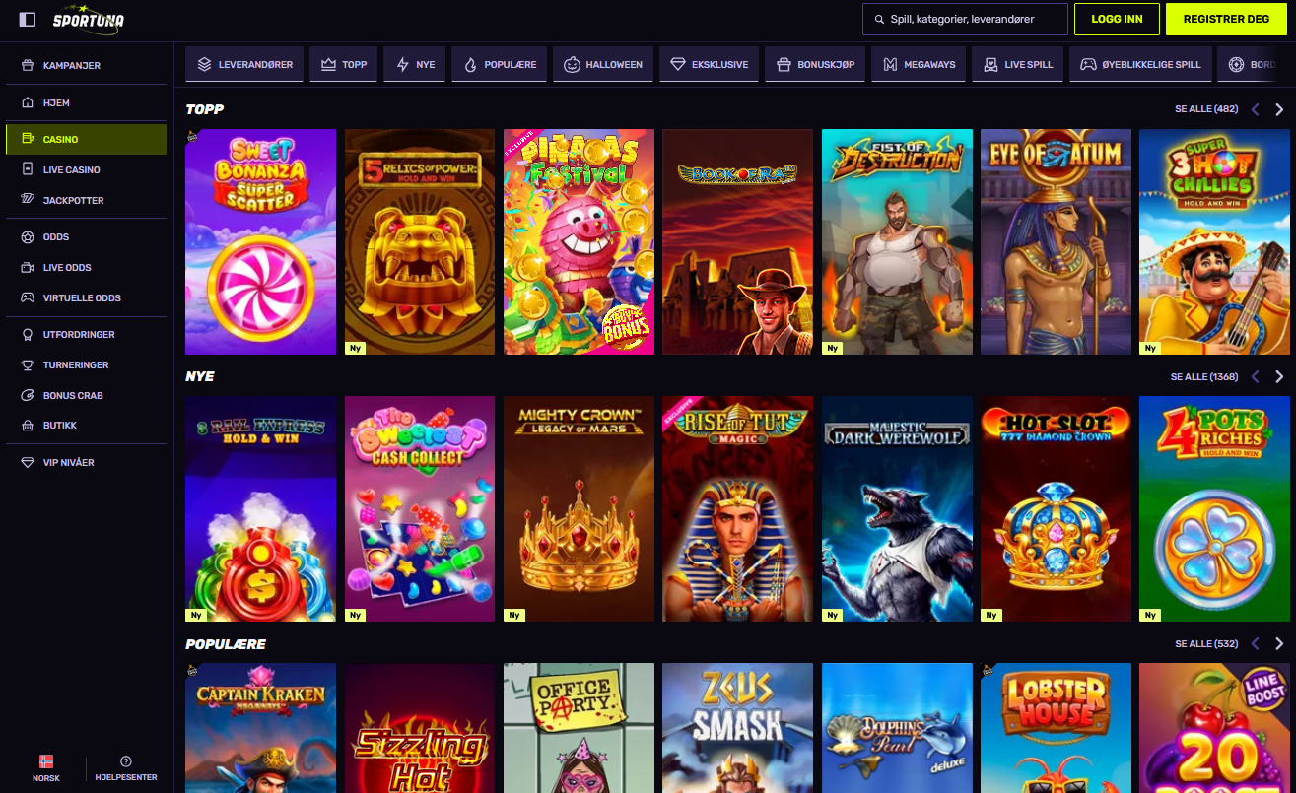
Task: Select the Halloween category tab
Action: tap(602, 64)
